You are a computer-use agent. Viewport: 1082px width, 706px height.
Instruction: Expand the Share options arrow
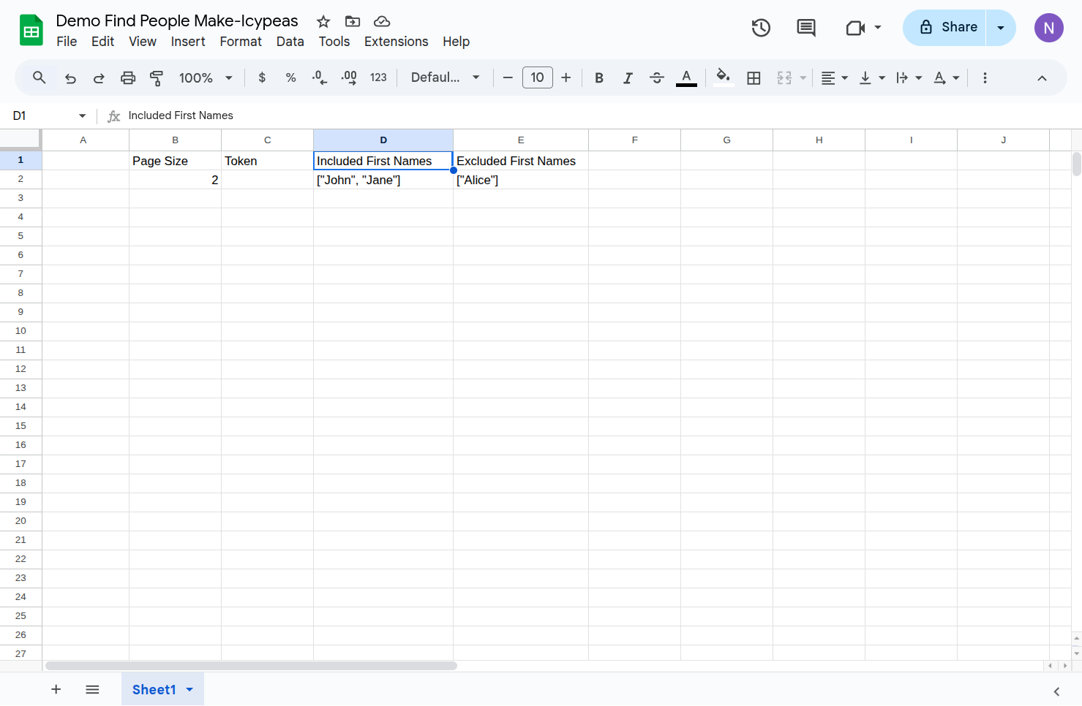(x=1001, y=28)
